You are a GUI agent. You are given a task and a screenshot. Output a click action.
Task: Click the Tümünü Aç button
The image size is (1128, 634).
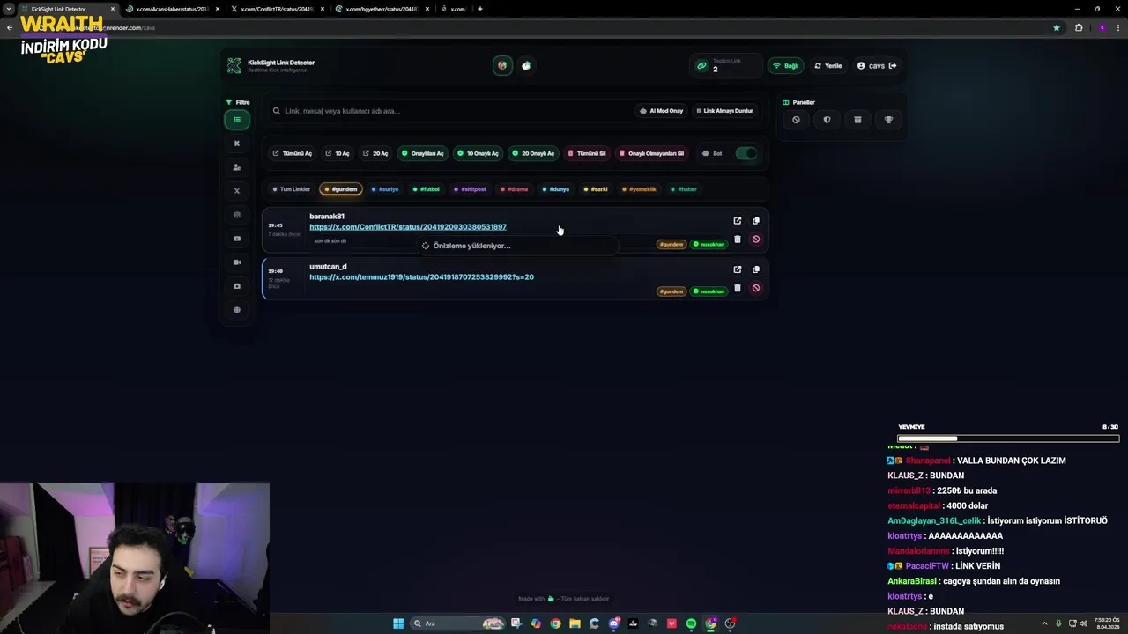[x=292, y=153]
